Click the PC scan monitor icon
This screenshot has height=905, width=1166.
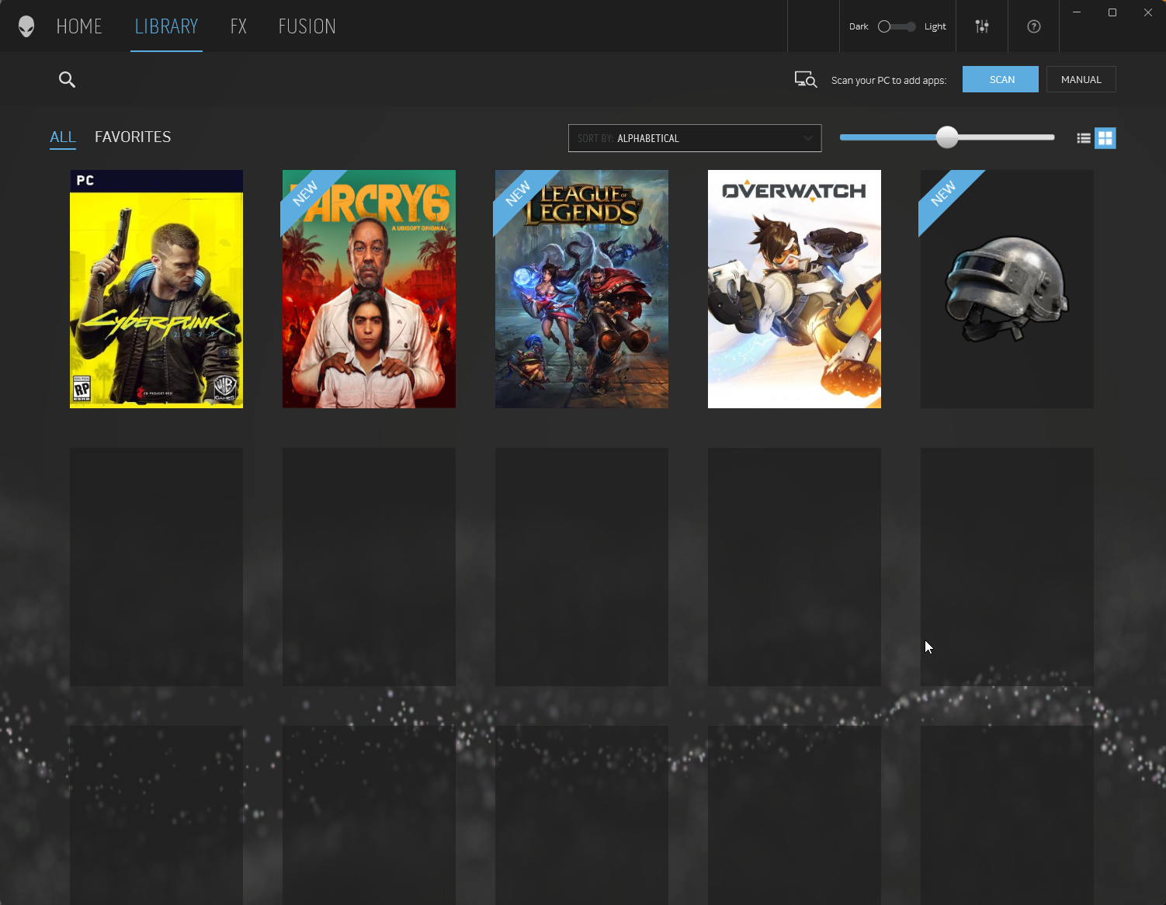[x=805, y=79]
